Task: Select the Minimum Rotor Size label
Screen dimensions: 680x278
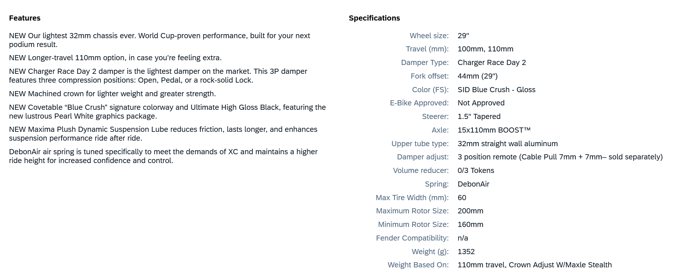Action: tap(413, 224)
